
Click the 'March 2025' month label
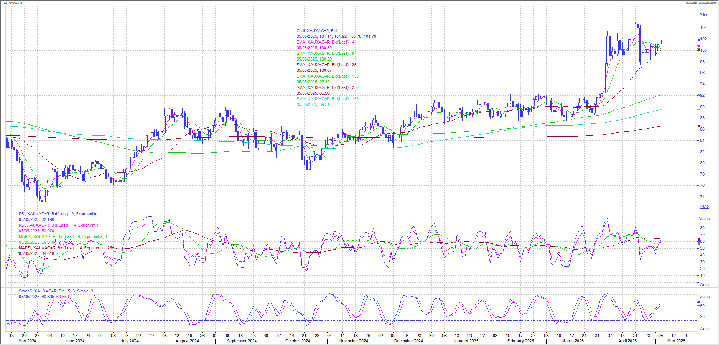click(x=573, y=341)
